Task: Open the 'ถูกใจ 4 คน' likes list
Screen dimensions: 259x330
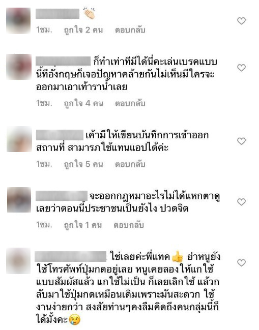Action: [83, 103]
